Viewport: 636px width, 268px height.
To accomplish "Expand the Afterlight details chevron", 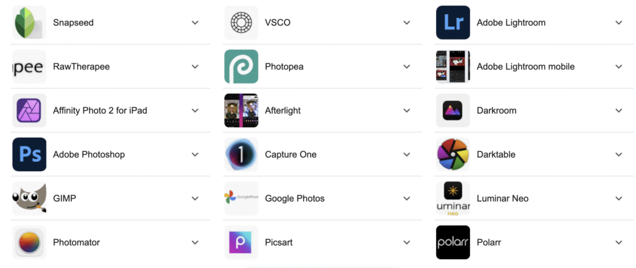I will pos(407,110).
